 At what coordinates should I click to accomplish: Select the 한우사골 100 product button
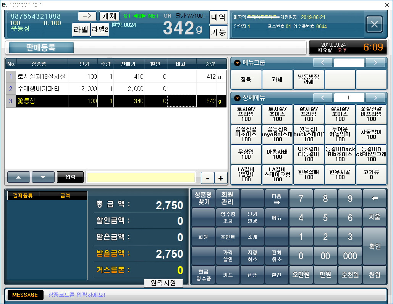tap(340, 174)
